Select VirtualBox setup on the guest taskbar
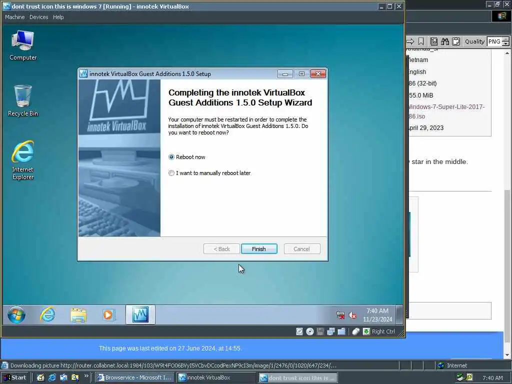 tap(140, 315)
